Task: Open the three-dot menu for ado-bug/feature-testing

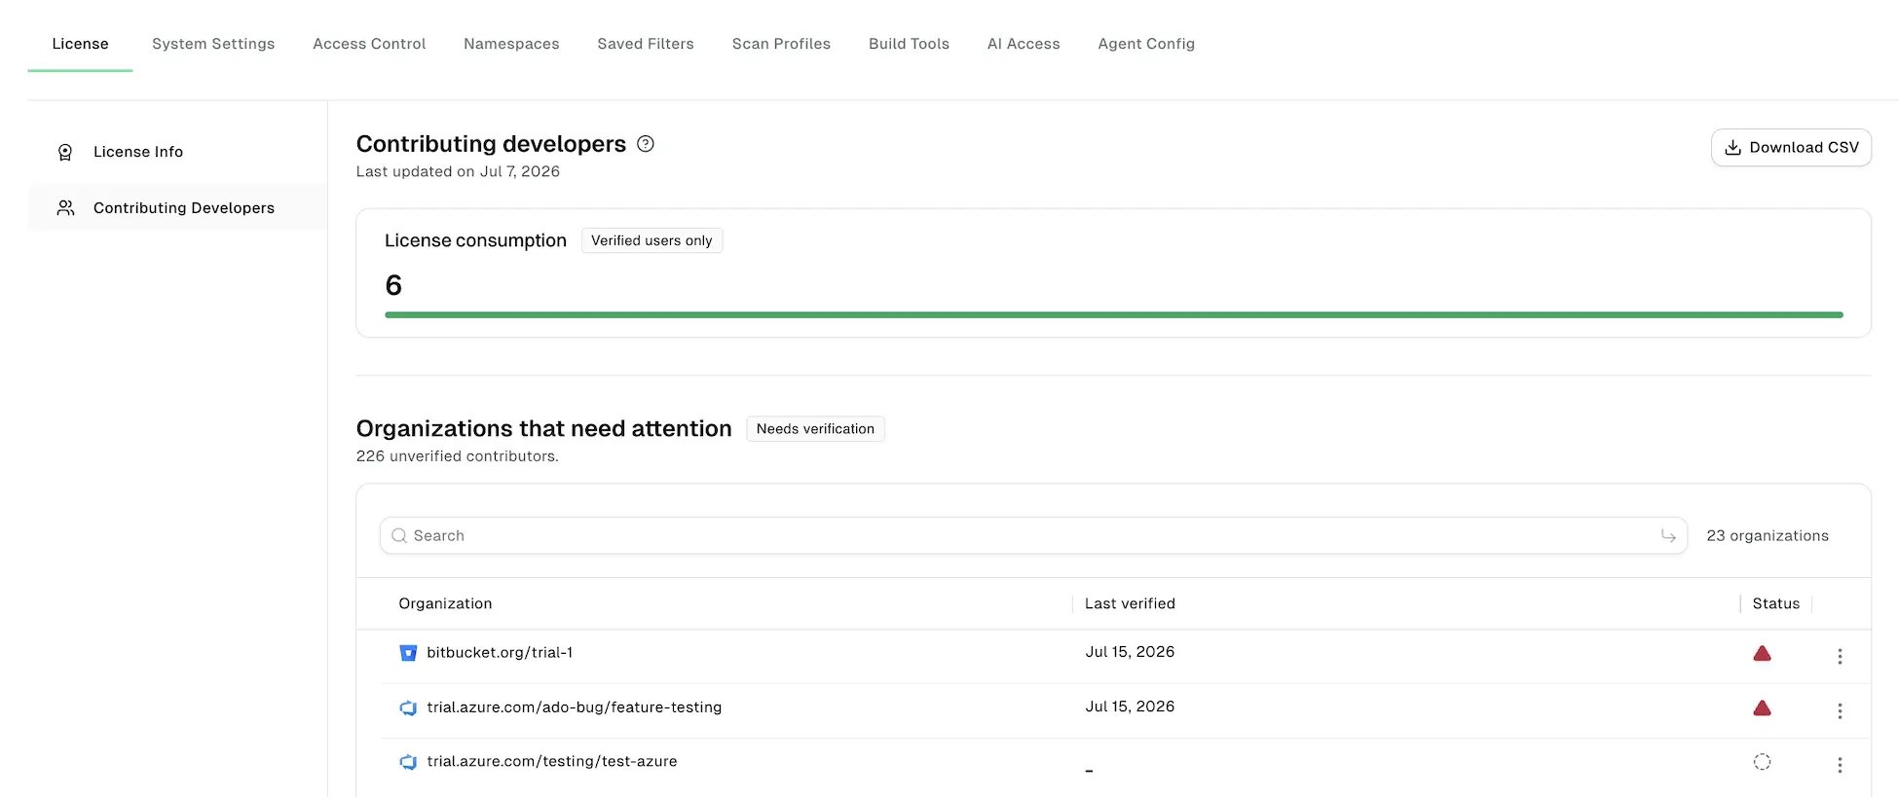Action: click(x=1840, y=711)
